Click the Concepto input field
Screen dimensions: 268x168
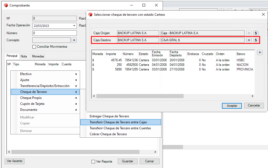[51, 40]
